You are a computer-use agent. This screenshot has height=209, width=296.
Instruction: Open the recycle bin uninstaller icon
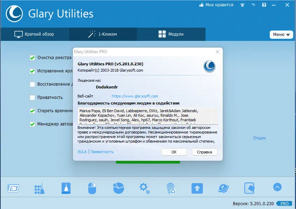click(171, 188)
